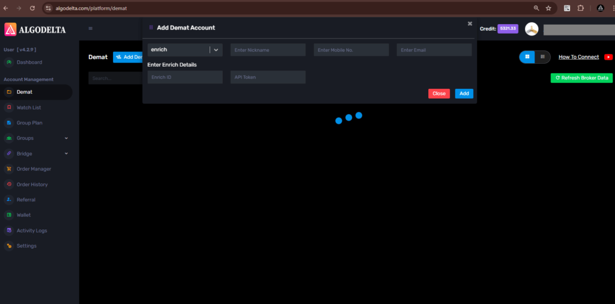Click the Wallet icon in sidebar
This screenshot has width=615, height=304.
click(8, 215)
